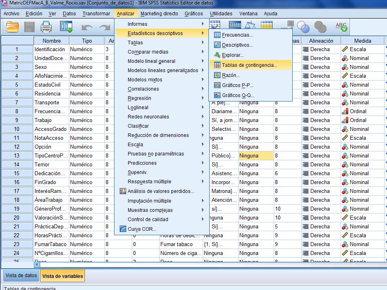
Task: Click the Nombre column header
Action: [x=52, y=41]
